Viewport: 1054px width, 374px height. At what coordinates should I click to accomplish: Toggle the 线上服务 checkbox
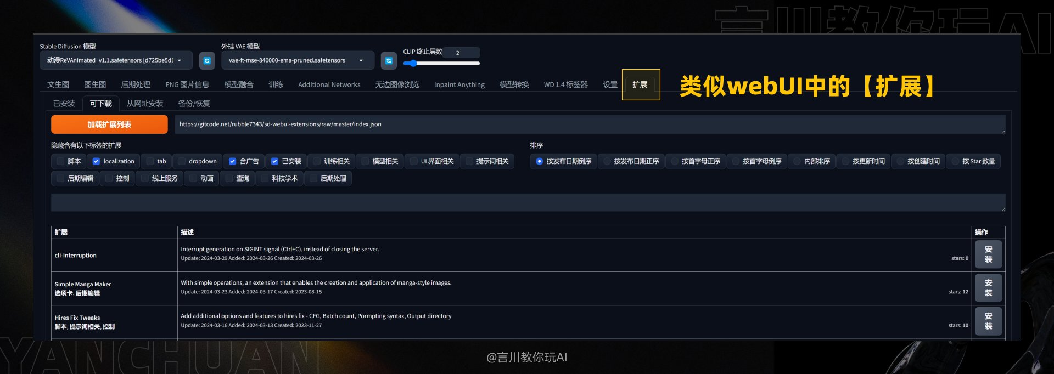click(145, 178)
